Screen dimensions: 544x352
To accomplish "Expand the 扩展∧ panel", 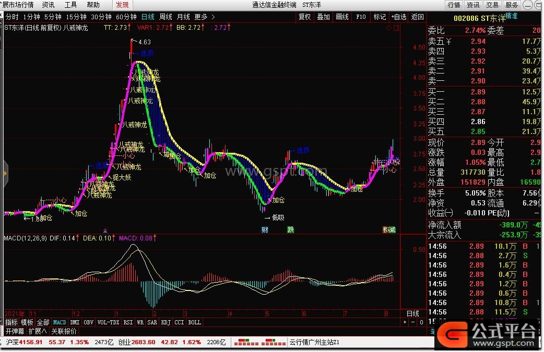I will 38,331.
